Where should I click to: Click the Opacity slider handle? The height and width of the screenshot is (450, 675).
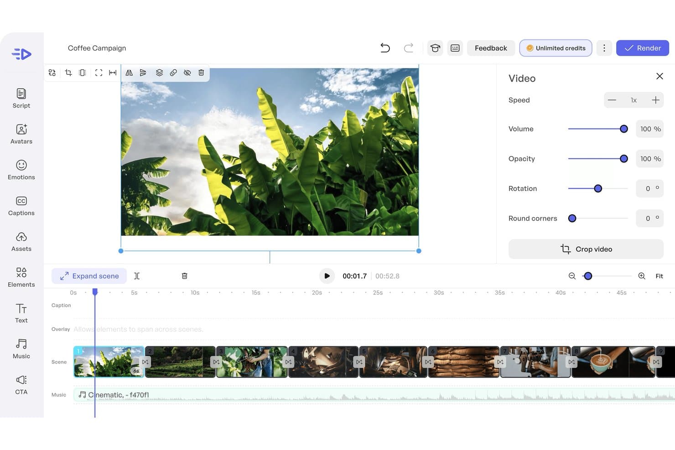(624, 159)
